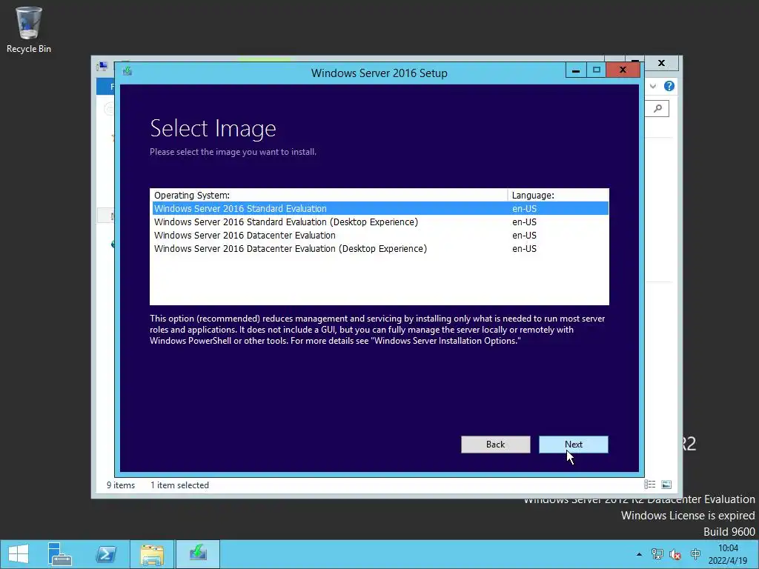Click the muted volume tray icon
The height and width of the screenshot is (569, 759).
pyautogui.click(x=675, y=554)
